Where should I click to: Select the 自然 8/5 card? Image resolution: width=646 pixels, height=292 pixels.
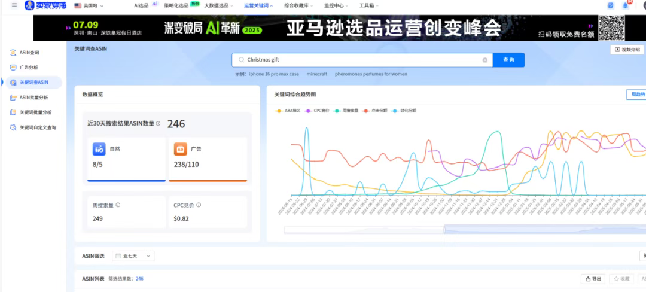coord(126,159)
